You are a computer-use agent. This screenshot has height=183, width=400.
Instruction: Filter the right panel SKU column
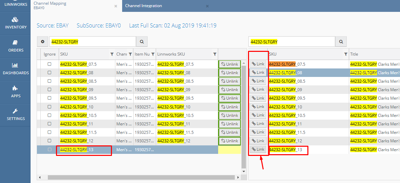tap(346, 54)
